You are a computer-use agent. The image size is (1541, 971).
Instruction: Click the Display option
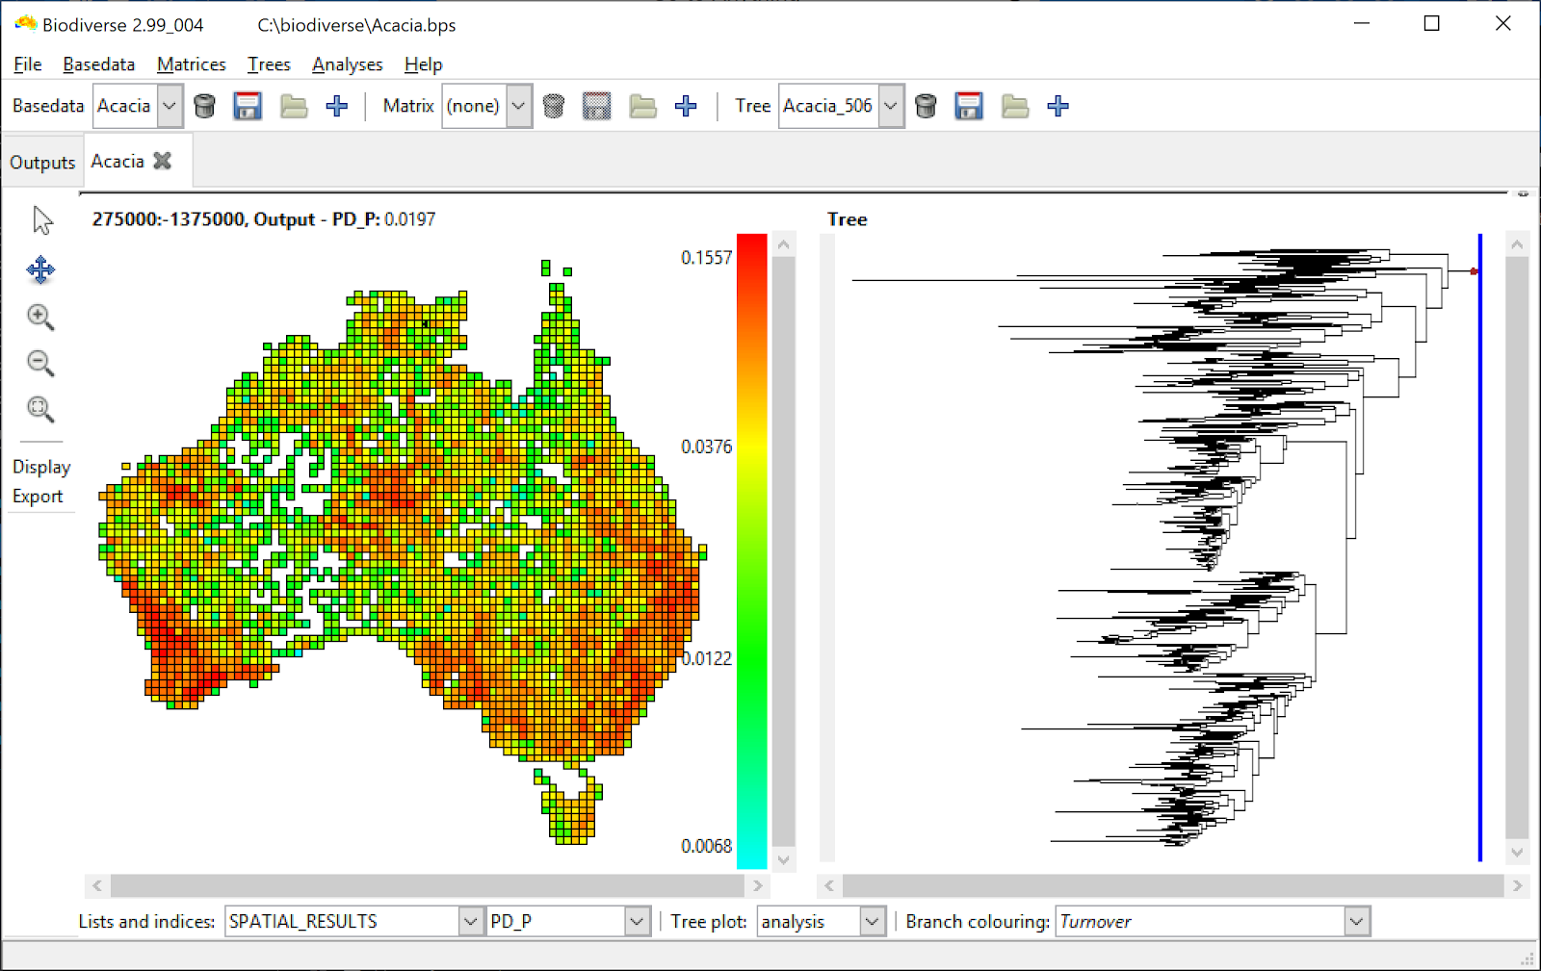(41, 467)
